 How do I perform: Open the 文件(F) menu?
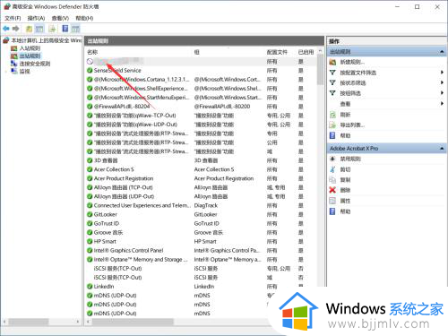point(13,19)
